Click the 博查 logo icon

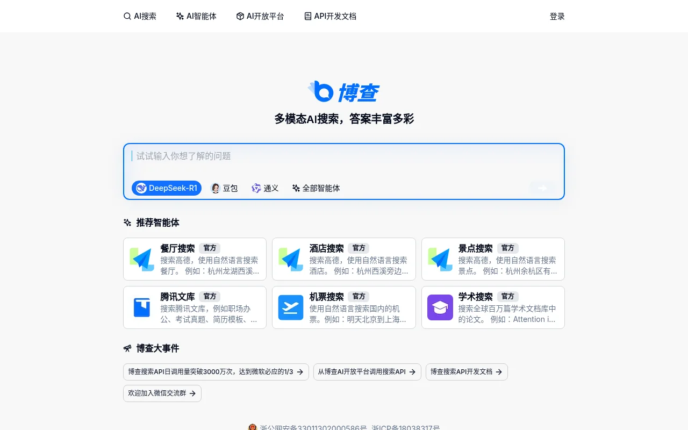click(x=321, y=91)
